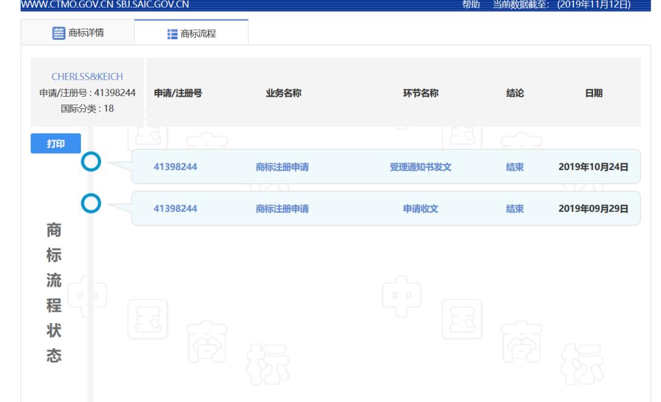Click the 日期 column header
The height and width of the screenshot is (402, 661).
(x=593, y=93)
